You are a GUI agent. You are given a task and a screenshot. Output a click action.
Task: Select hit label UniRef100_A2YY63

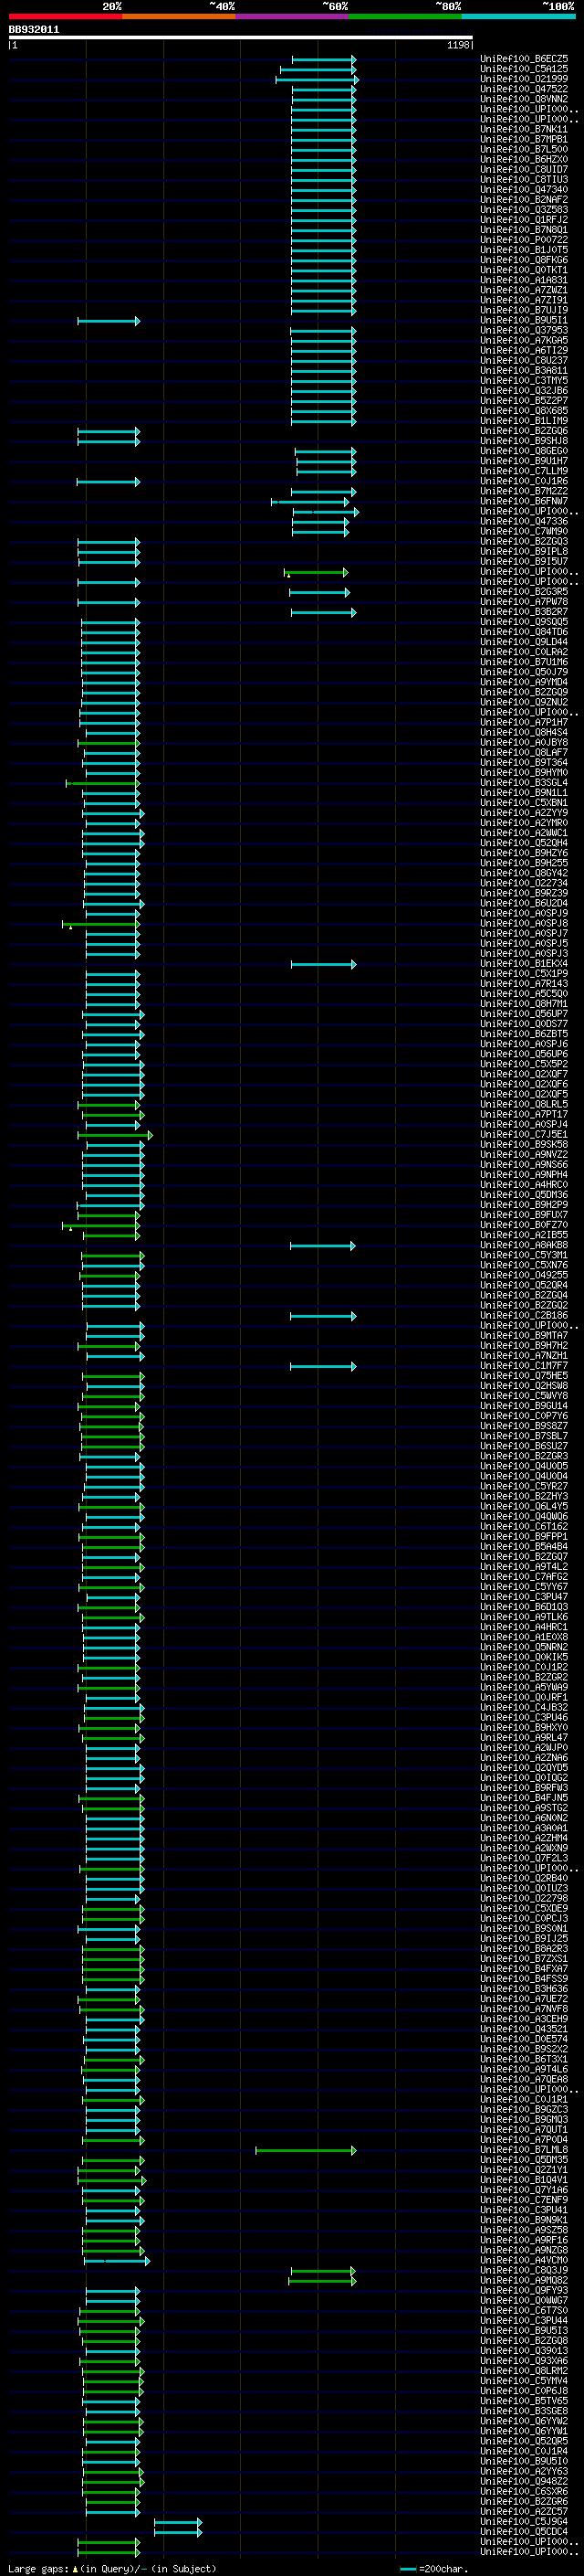click(524, 2471)
